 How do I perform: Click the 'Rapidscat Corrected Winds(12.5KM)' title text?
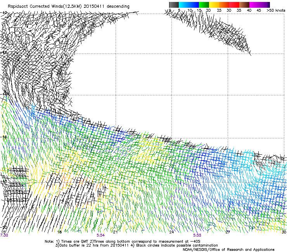coord(45,7)
